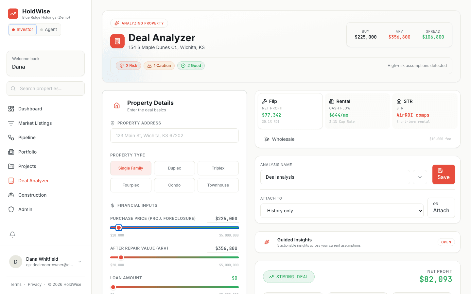Open Guided Insights with the OPEN pill
Screen dimensions: 471x294
446,242
